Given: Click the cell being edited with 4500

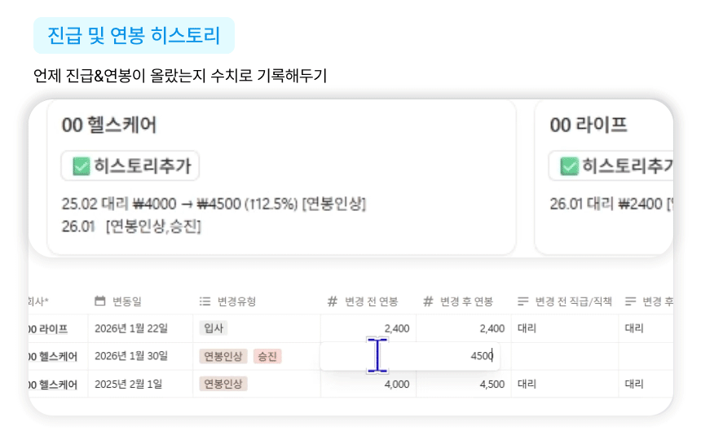Looking at the screenshot, I should 440,356.
